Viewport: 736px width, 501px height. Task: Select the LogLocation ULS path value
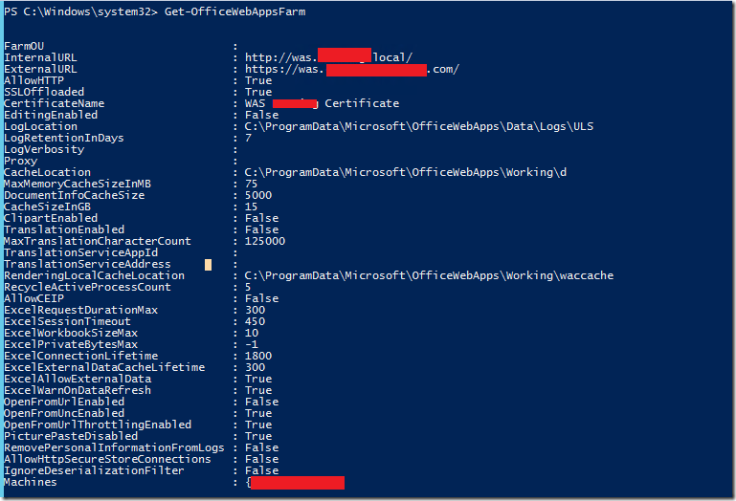(418, 126)
